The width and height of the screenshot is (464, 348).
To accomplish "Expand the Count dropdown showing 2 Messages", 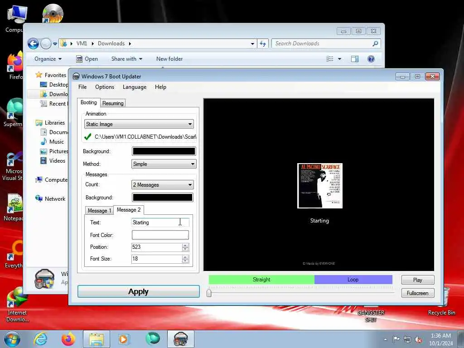I will coord(162,185).
